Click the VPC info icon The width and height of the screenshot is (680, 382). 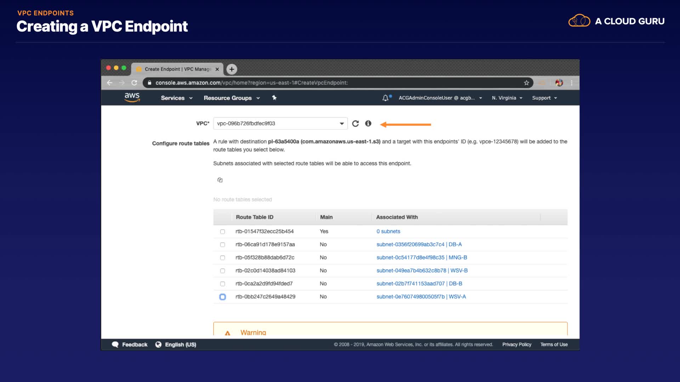pos(368,123)
